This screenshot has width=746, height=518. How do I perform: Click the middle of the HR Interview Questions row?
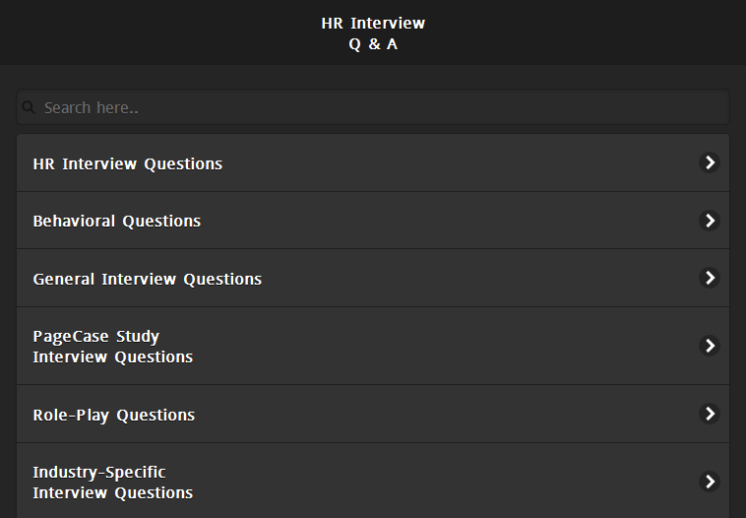(x=373, y=163)
